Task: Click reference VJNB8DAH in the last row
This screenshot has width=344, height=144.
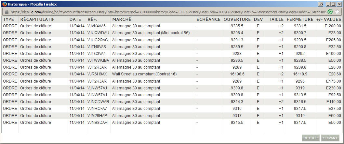Action: tap(98, 122)
